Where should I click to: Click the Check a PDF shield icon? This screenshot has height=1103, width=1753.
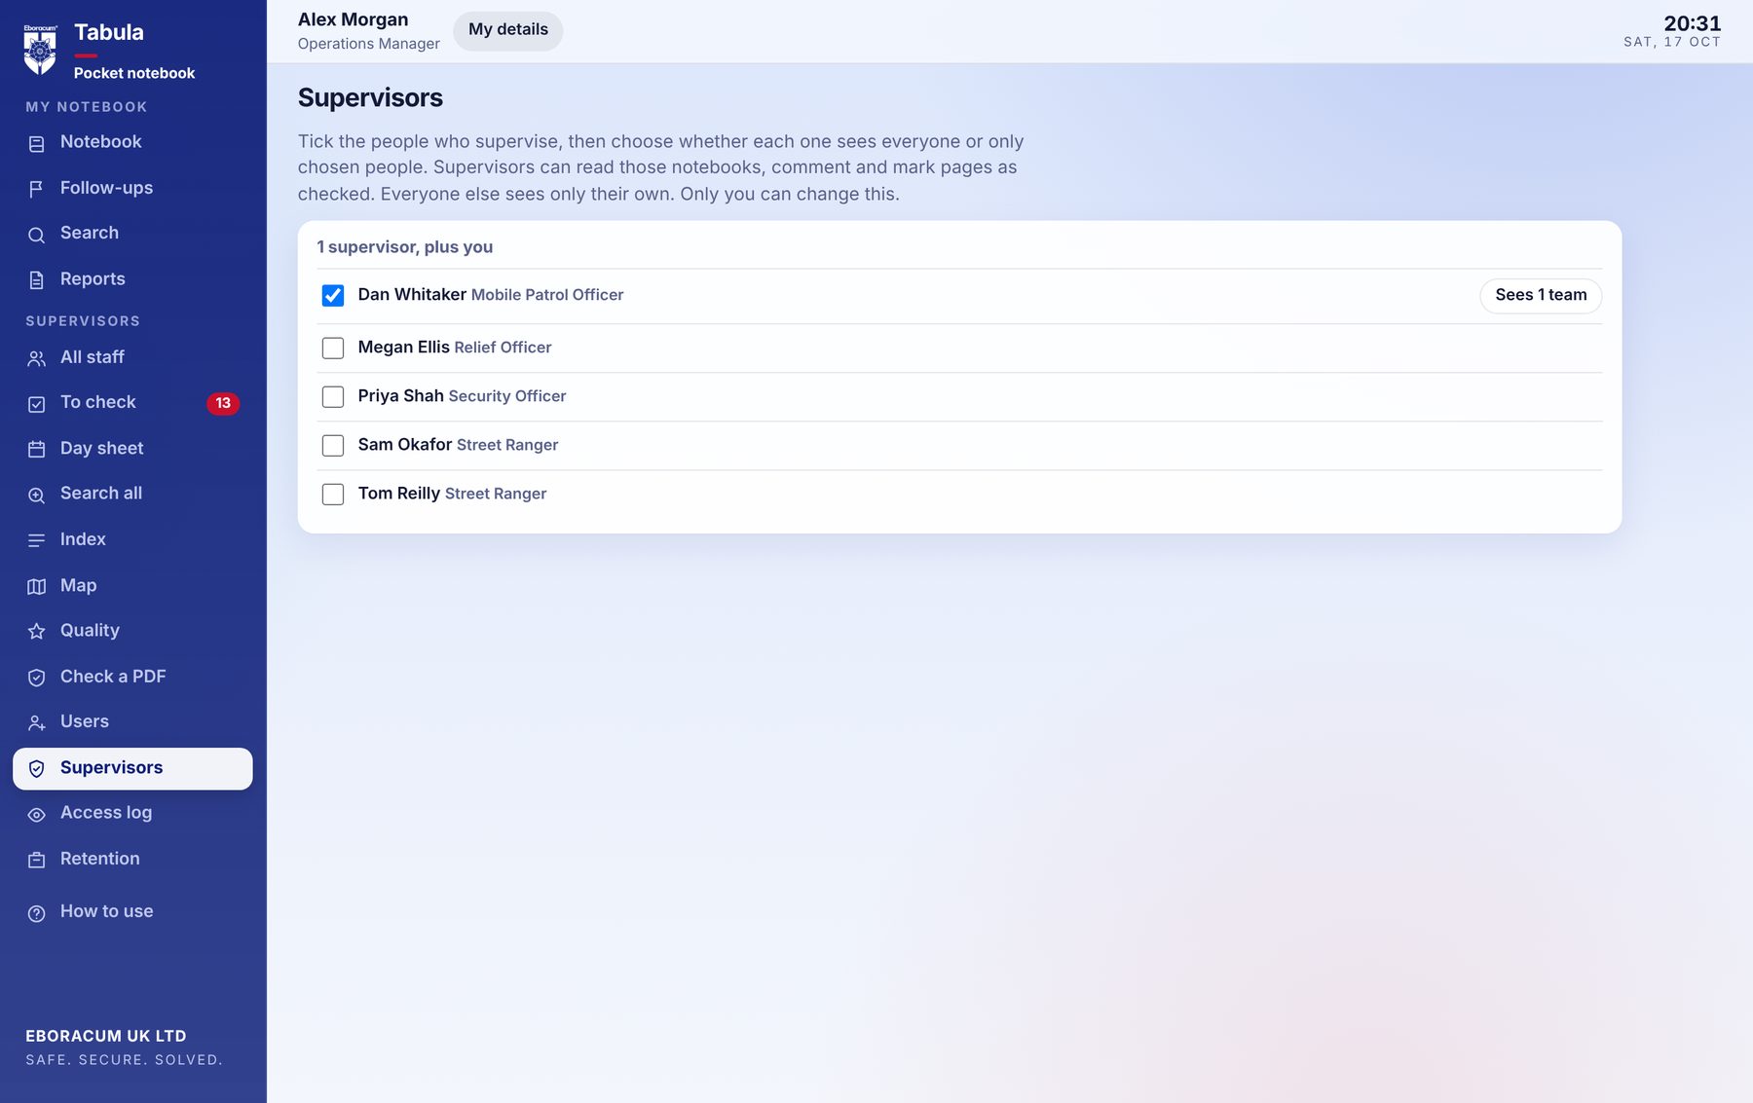[x=37, y=678]
